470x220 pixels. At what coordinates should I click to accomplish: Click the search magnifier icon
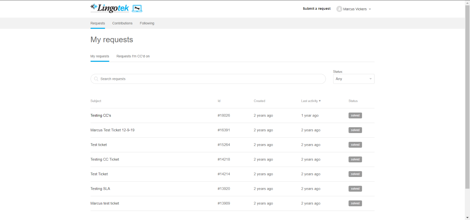coord(96,79)
